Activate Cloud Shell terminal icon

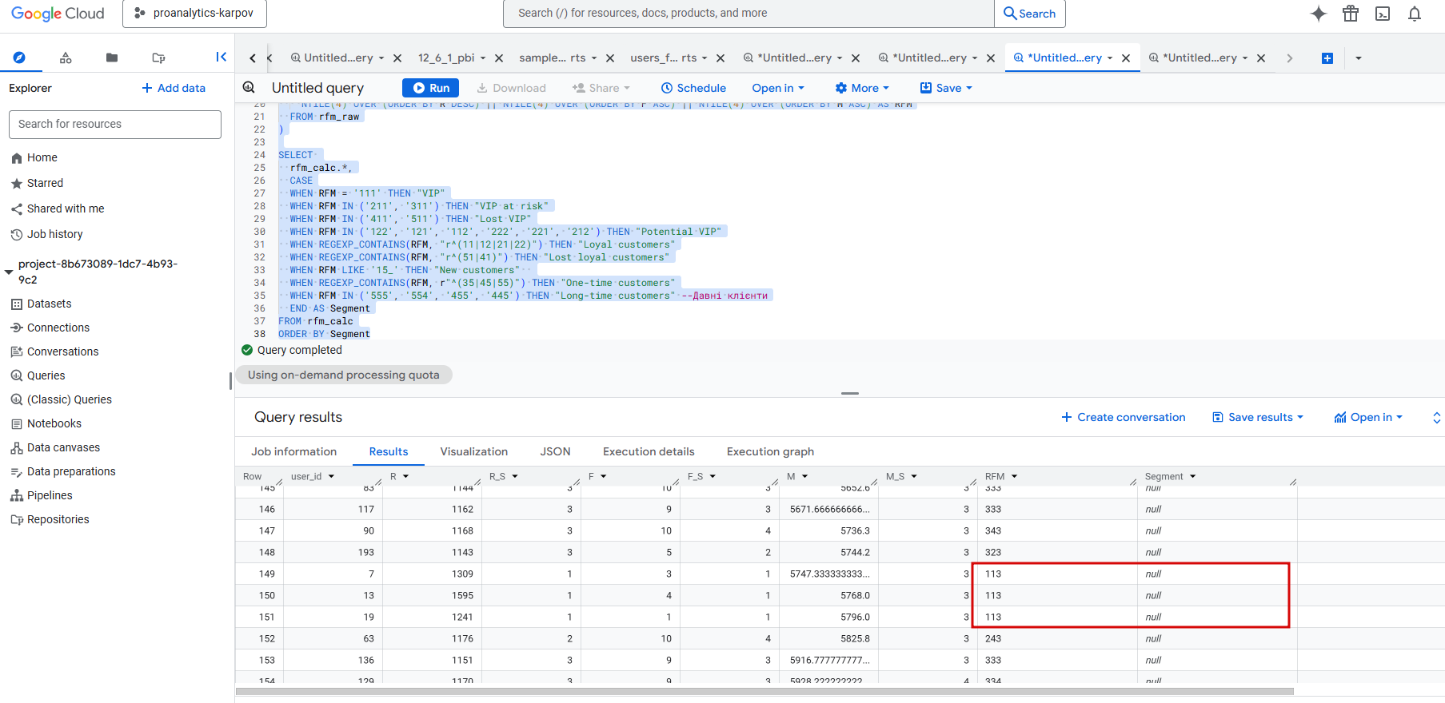(x=1383, y=14)
